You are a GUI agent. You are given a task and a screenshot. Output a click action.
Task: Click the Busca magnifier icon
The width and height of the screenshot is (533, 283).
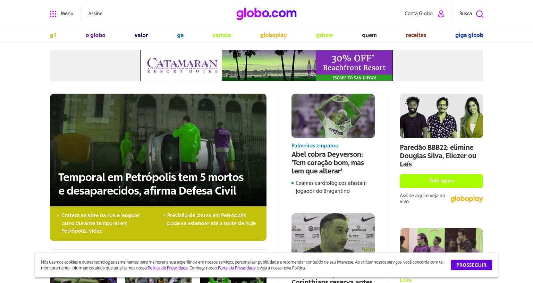480,14
